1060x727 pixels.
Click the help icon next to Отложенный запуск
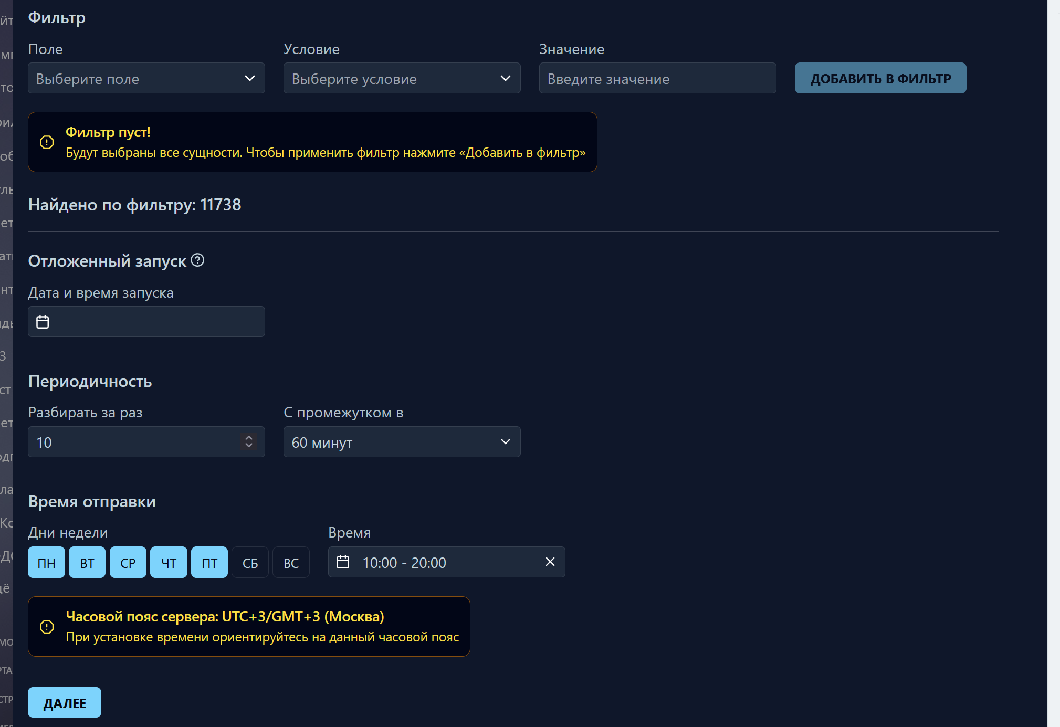pos(197,260)
